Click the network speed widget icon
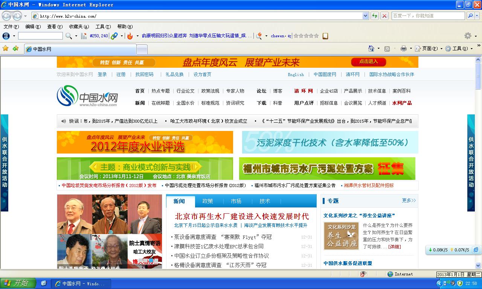Viewport: 482px width, 289px height. [476, 250]
